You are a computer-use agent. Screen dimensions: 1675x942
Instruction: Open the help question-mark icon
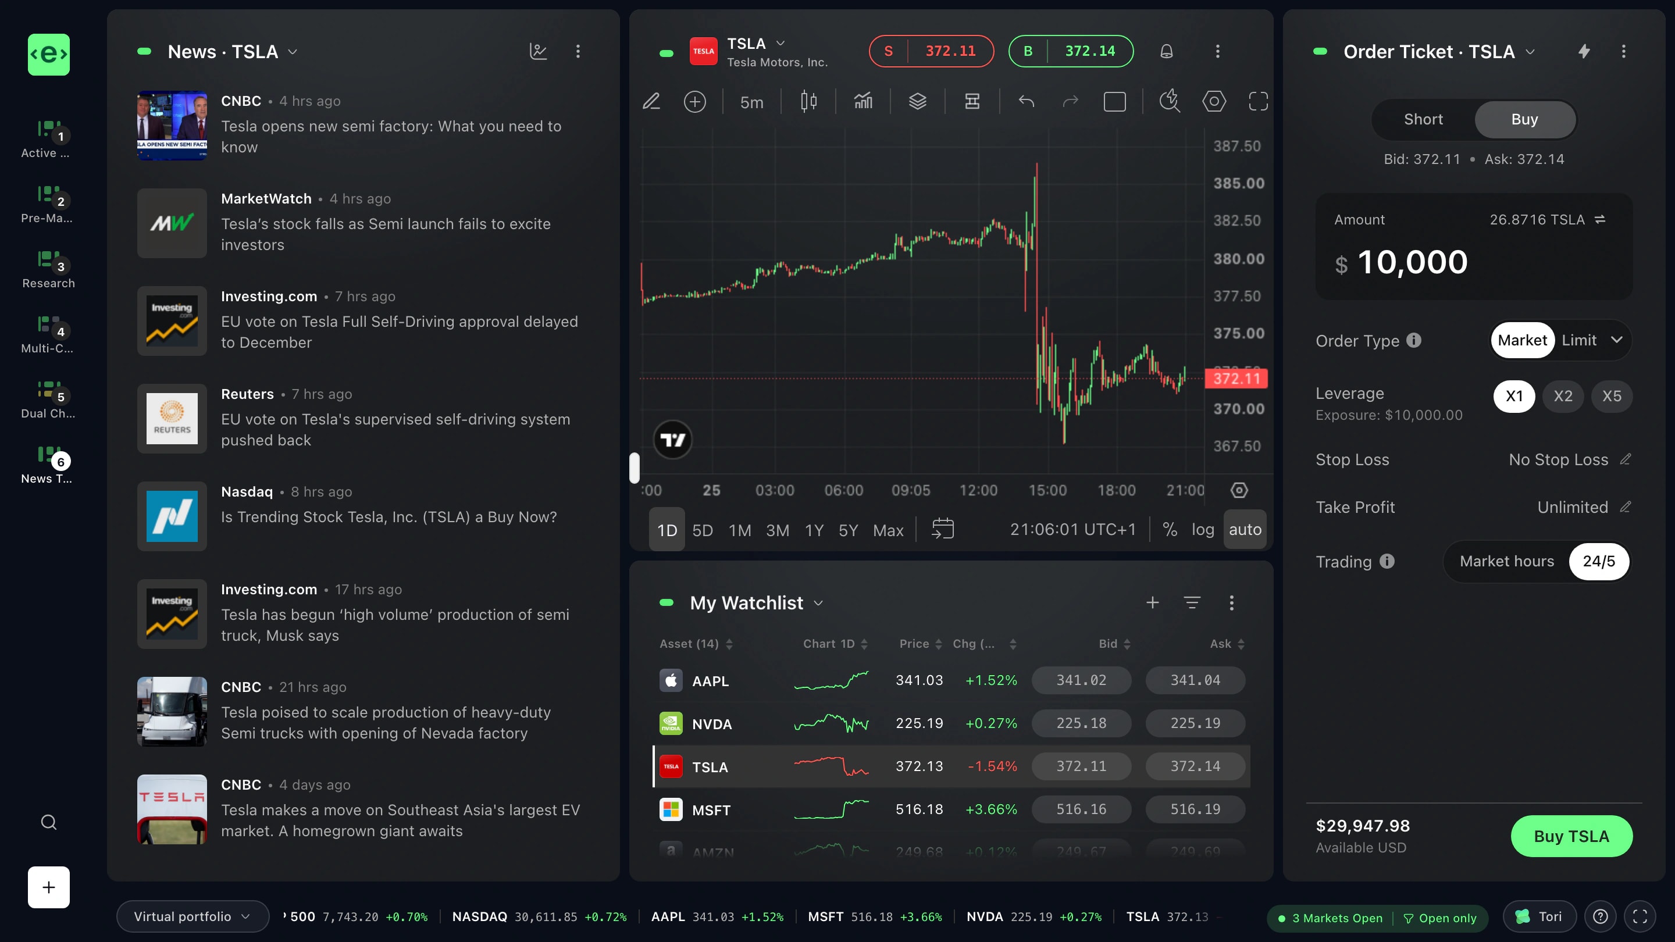click(1600, 916)
